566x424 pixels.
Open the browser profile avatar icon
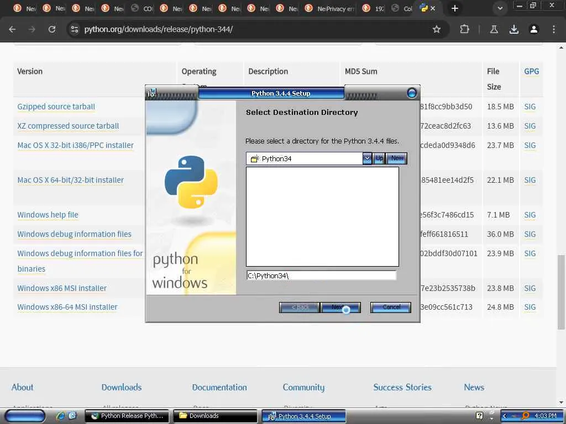tap(534, 29)
